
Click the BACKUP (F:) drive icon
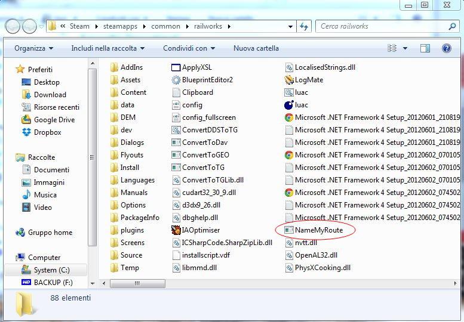tap(26, 283)
